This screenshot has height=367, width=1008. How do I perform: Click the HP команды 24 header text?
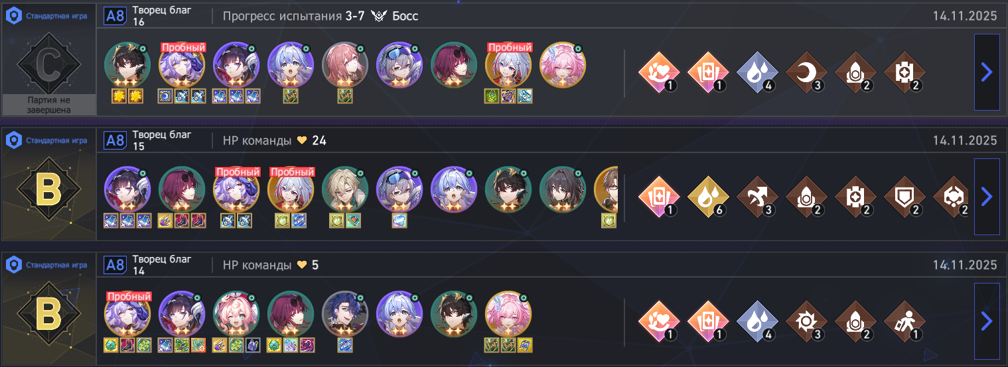(x=275, y=140)
